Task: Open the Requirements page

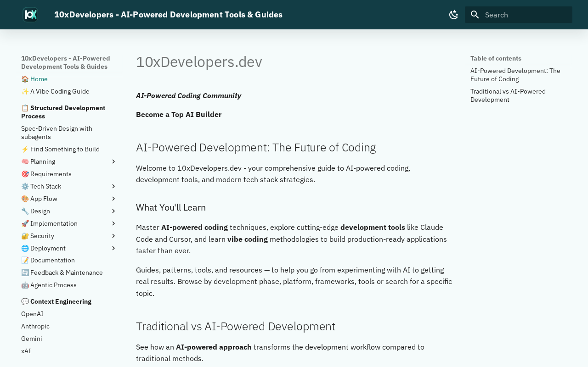Action: tap(51, 174)
